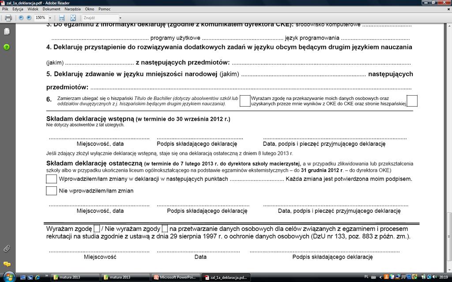Click the text '5. Deklaruję zdawanie w języku mniejszości narodowej'
452x282 pixels.
[x=132, y=74]
